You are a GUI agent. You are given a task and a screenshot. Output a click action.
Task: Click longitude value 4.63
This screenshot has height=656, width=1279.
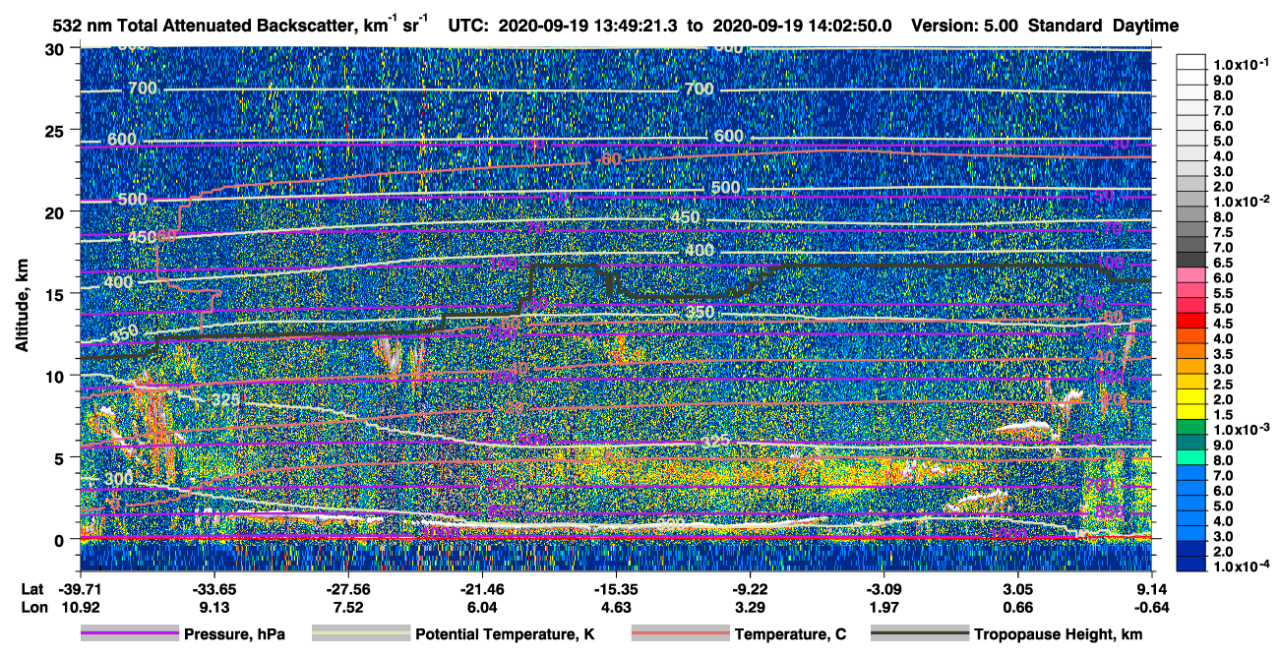coord(616,607)
